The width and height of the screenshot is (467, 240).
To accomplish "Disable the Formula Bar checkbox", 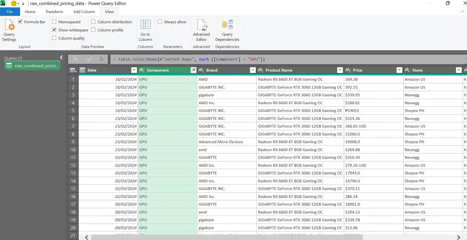I will (20, 22).
